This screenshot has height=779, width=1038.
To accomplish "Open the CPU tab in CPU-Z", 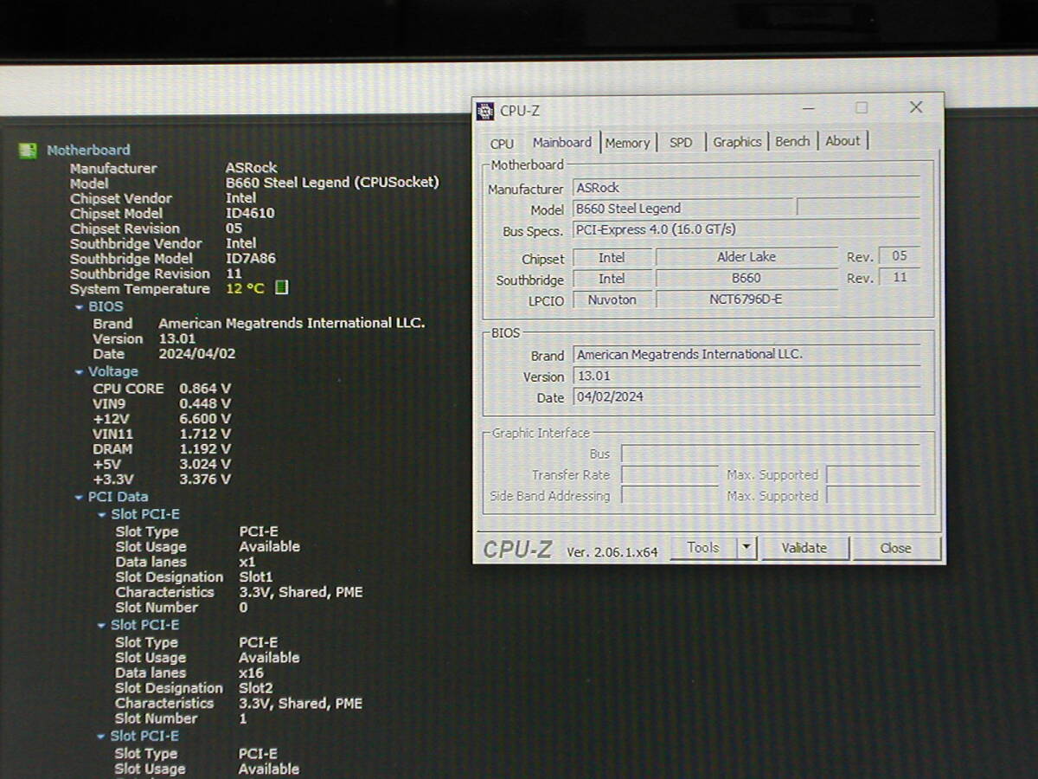I will tap(502, 144).
